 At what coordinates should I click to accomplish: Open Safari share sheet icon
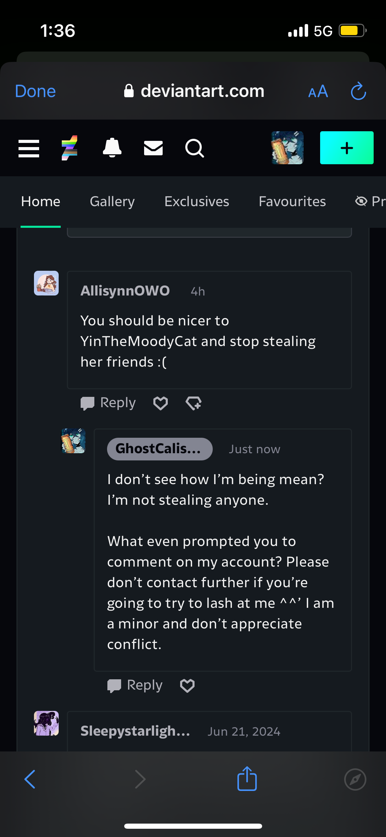247,779
